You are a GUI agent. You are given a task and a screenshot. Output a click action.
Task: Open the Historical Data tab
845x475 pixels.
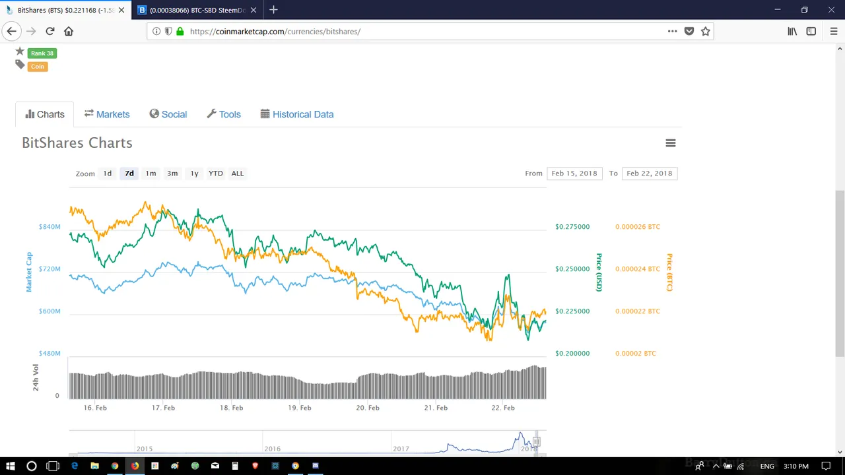(297, 114)
